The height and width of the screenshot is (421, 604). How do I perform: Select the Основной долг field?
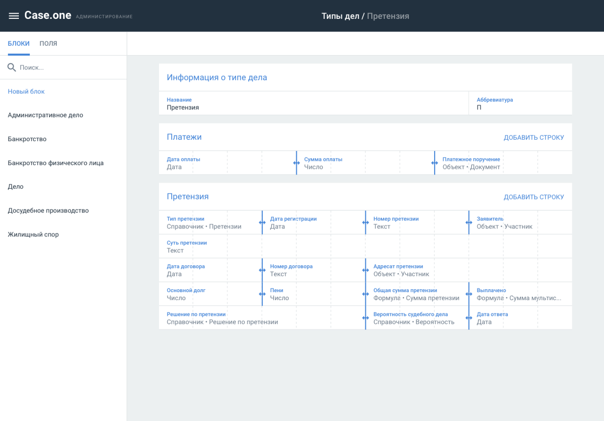(x=210, y=294)
